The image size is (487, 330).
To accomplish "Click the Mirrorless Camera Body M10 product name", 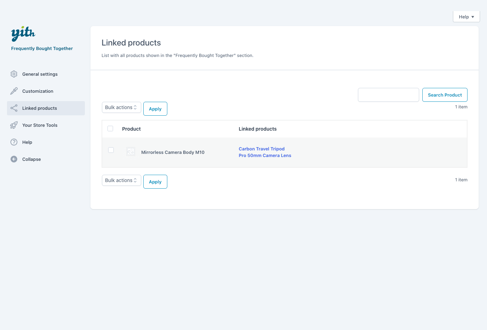I will [173, 152].
